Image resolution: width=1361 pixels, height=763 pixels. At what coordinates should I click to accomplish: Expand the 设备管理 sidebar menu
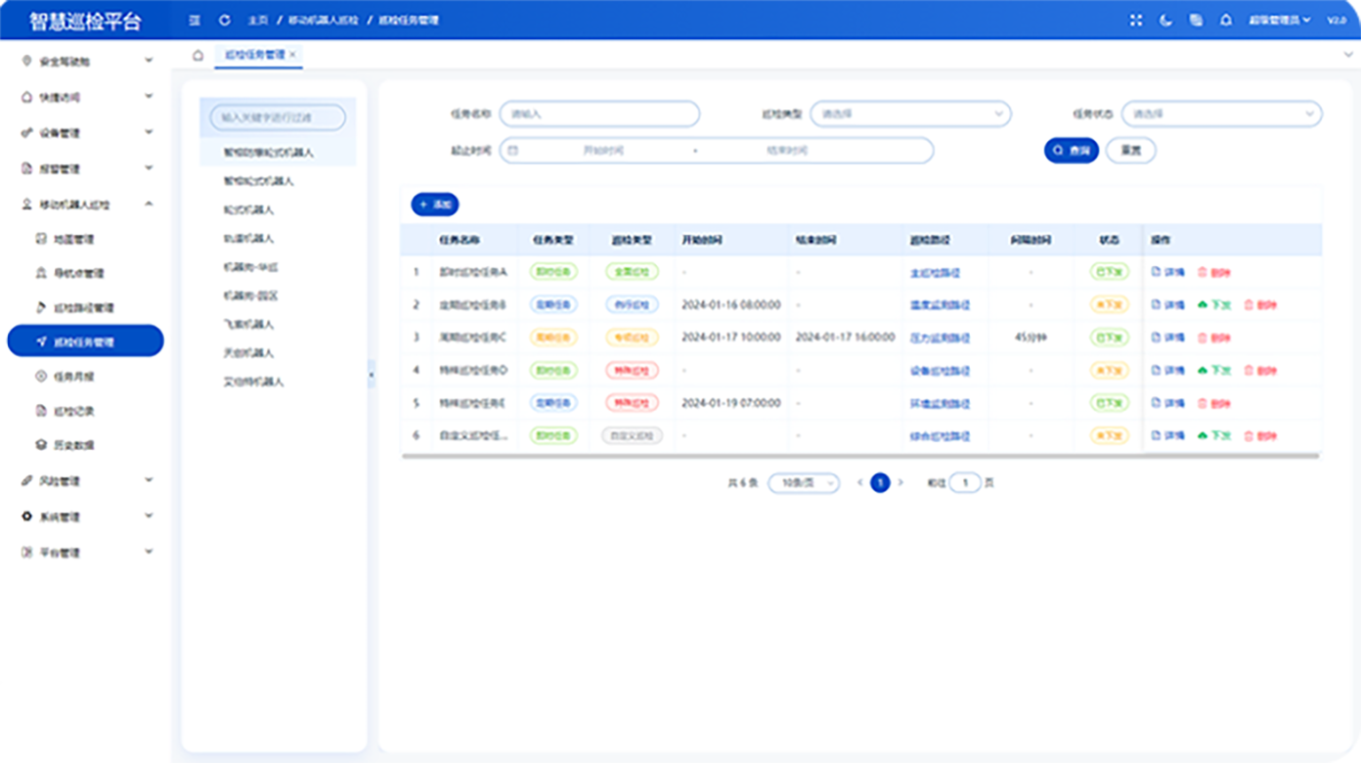point(86,133)
